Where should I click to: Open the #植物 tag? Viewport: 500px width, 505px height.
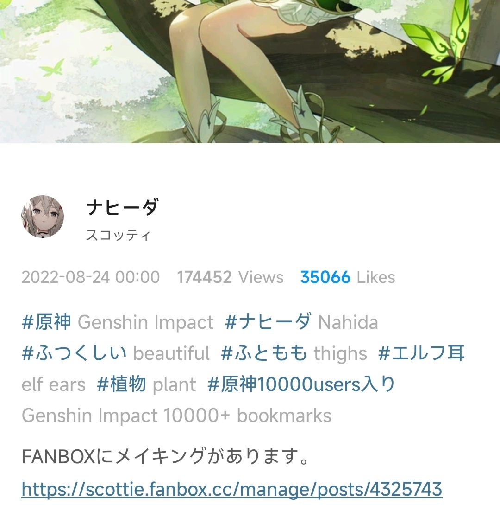(122, 384)
